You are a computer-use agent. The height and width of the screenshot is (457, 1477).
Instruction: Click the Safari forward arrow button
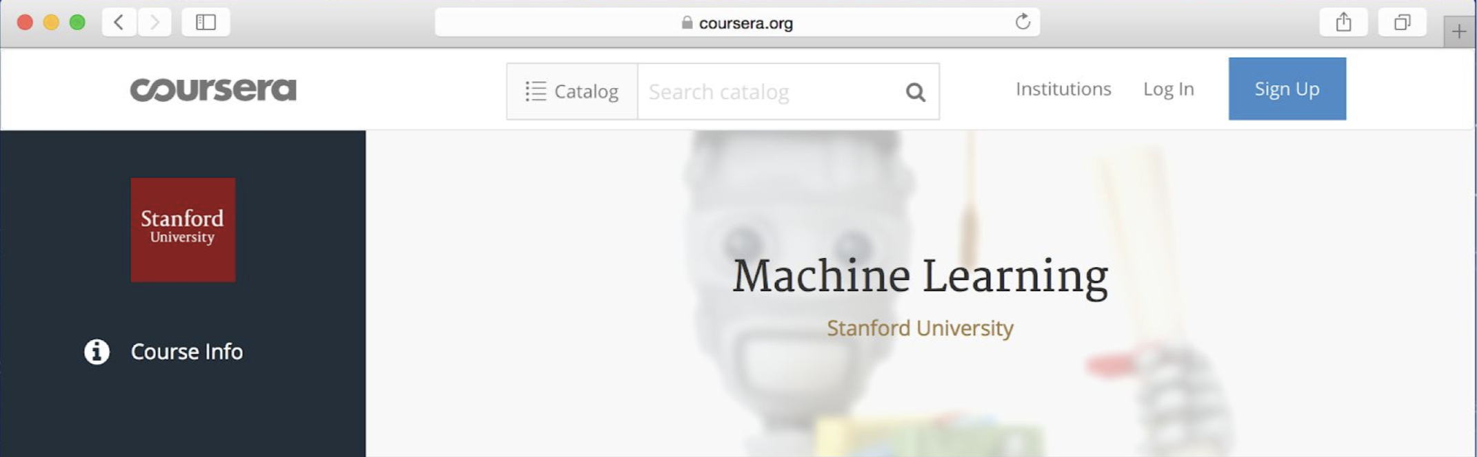(x=154, y=23)
